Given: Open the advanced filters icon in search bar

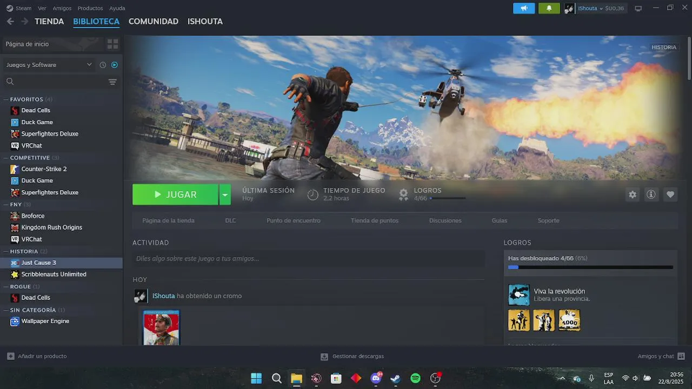Looking at the screenshot, I should (x=112, y=82).
